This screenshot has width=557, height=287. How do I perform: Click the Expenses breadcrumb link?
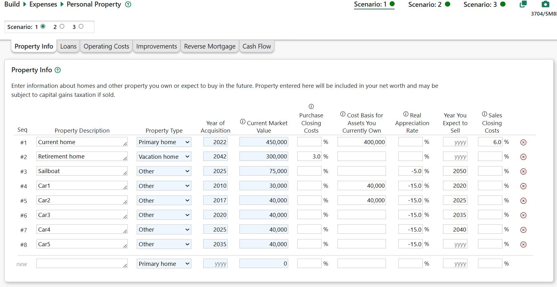(x=43, y=4)
